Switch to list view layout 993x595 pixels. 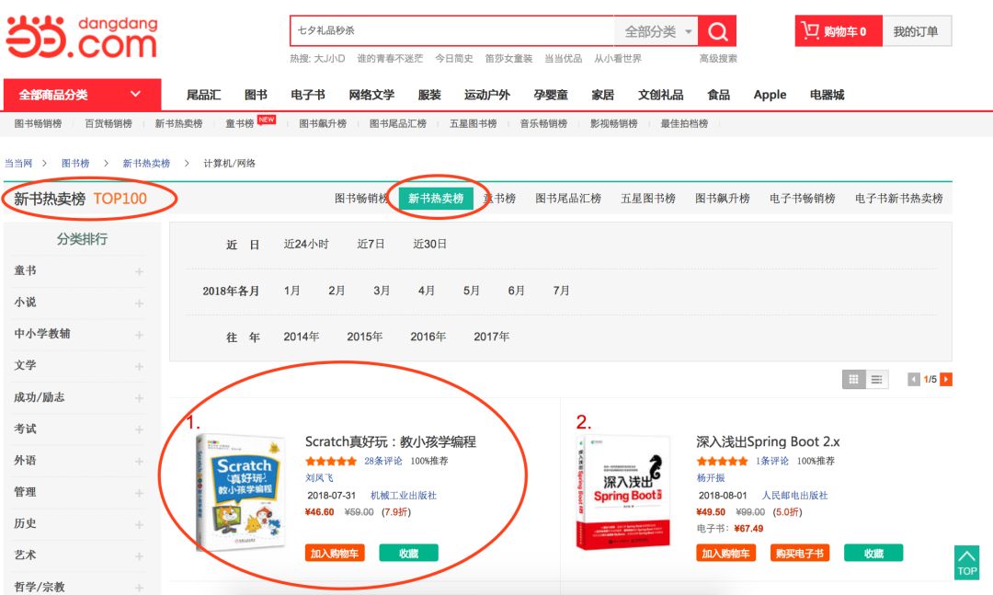coord(877,379)
